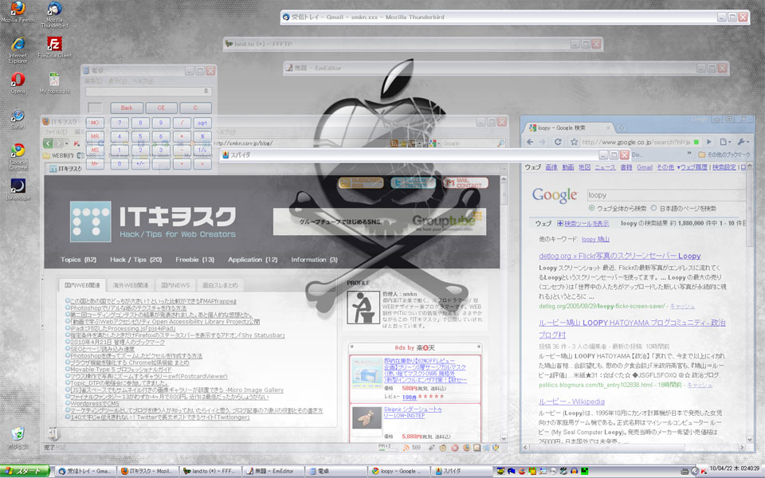
Task: Click the Chrome reload button
Action: [x=558, y=141]
